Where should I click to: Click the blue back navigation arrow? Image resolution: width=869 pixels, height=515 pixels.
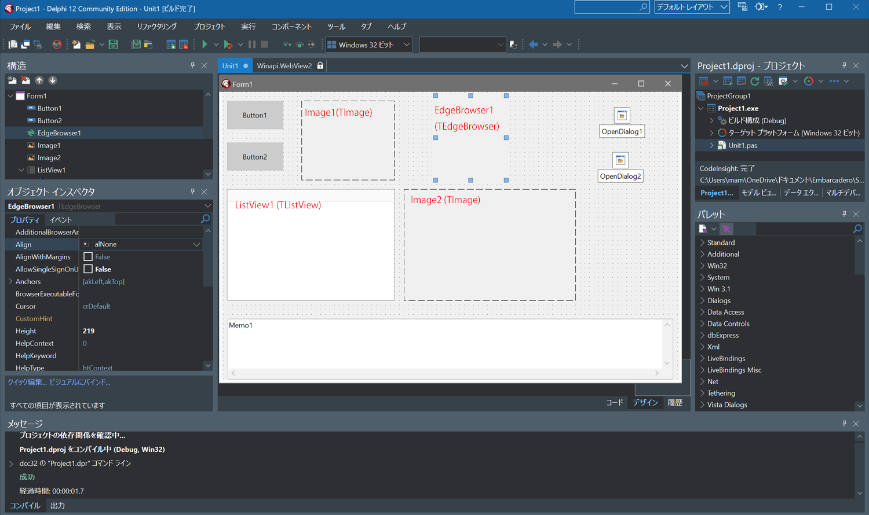pyautogui.click(x=534, y=45)
